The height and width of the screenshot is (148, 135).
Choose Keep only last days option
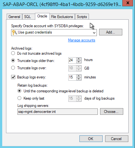[x=19, y=98]
